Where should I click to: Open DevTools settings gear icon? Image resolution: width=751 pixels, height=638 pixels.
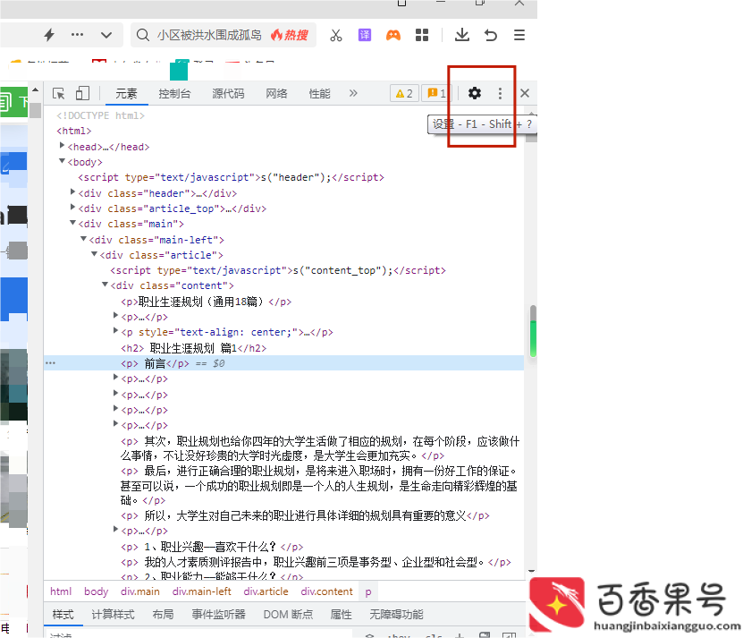[474, 93]
